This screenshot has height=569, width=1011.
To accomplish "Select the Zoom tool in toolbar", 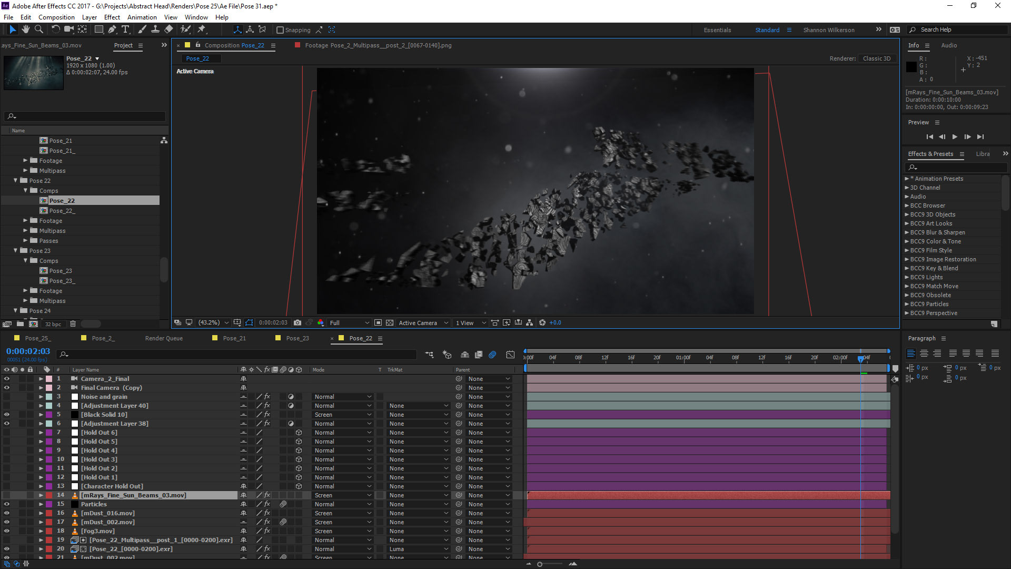I will (x=38, y=30).
